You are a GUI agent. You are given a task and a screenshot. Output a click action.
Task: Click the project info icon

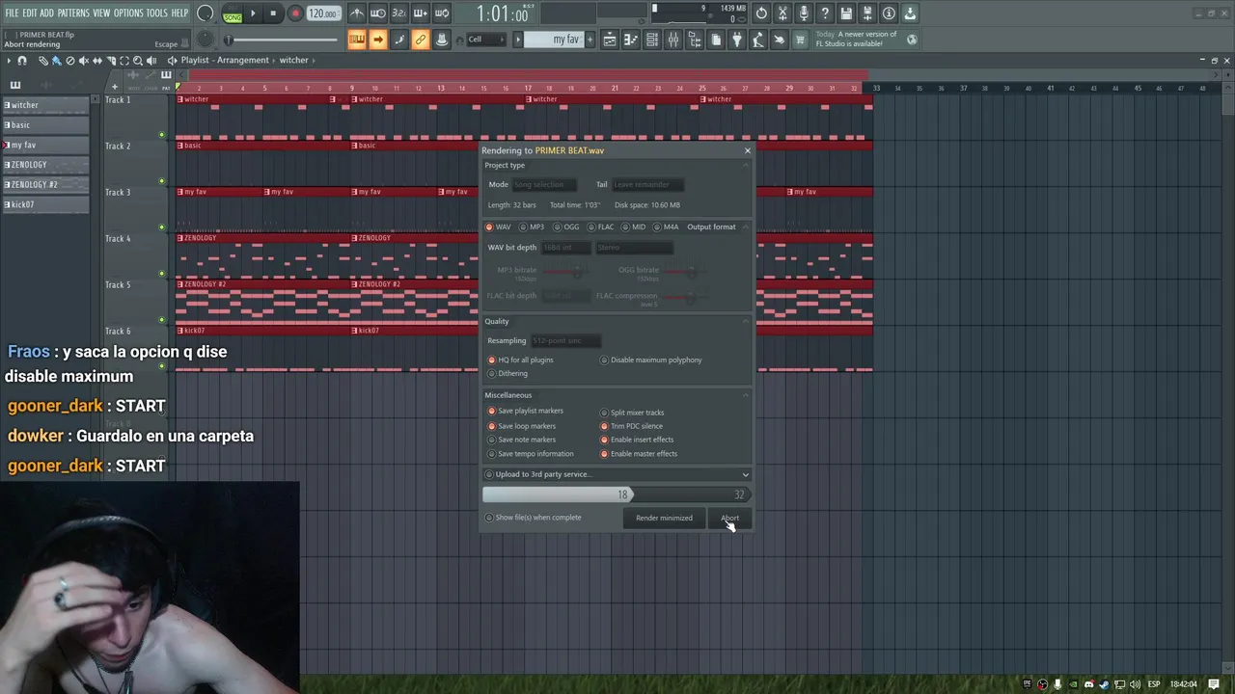889,13
